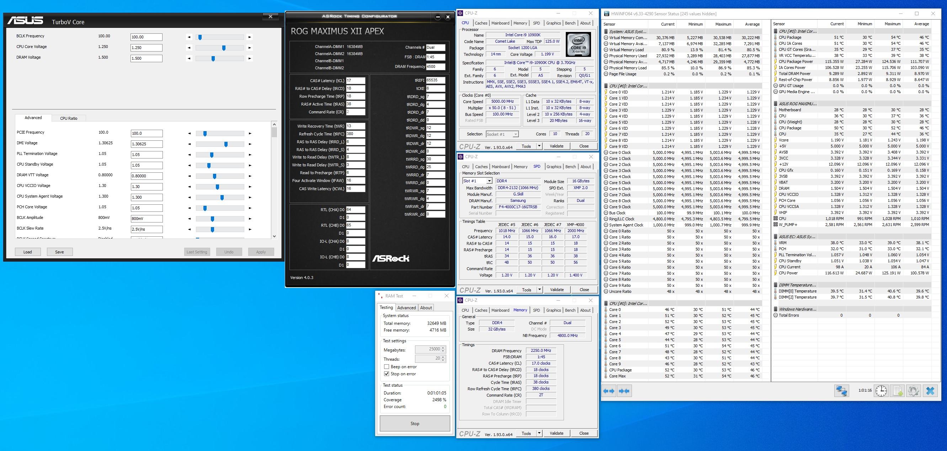Click Load button in TurboV Core
Screen dimensions: 947x451
[28, 252]
